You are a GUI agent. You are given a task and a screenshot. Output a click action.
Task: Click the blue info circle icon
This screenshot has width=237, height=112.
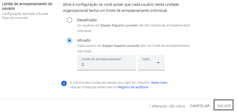[64, 83]
